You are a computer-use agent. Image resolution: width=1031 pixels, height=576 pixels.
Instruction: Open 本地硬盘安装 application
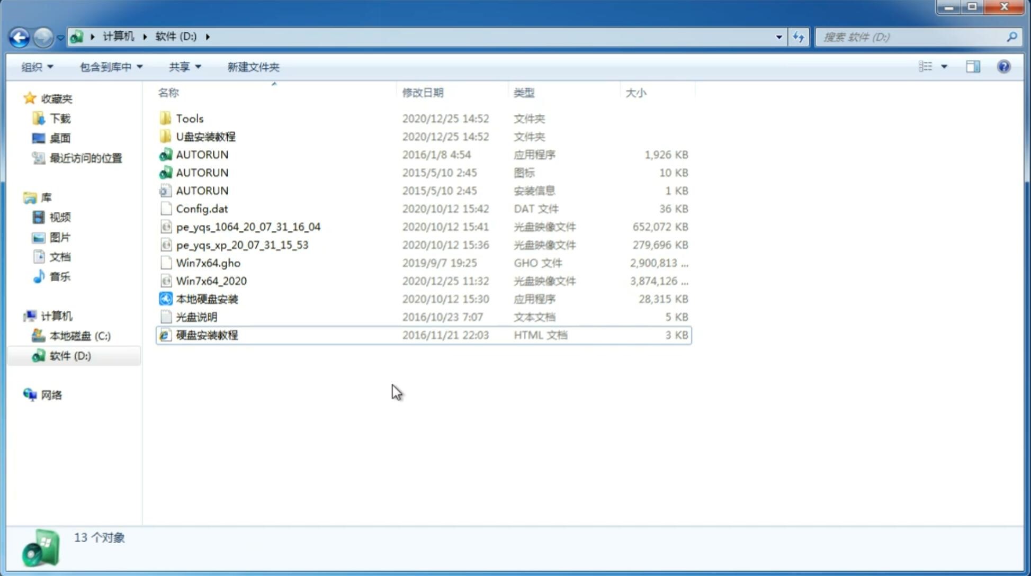tap(207, 299)
